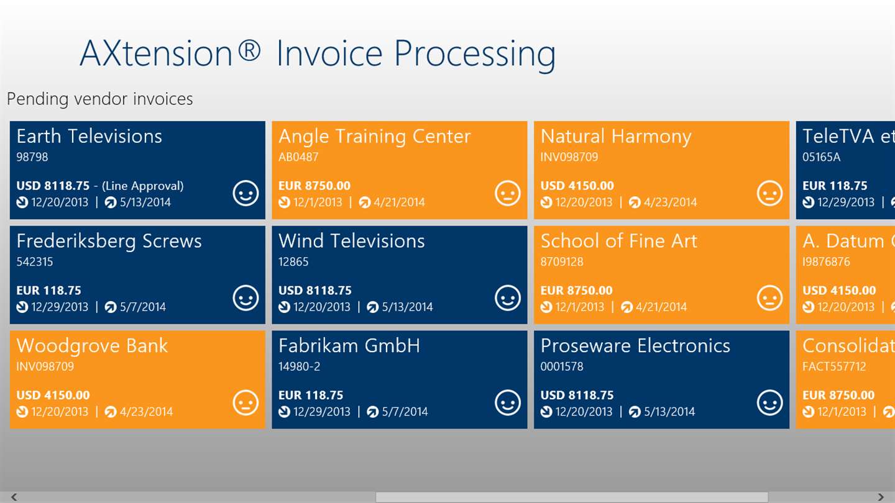Click invoice date icon on Frederiksberg Screws tile

pos(22,307)
